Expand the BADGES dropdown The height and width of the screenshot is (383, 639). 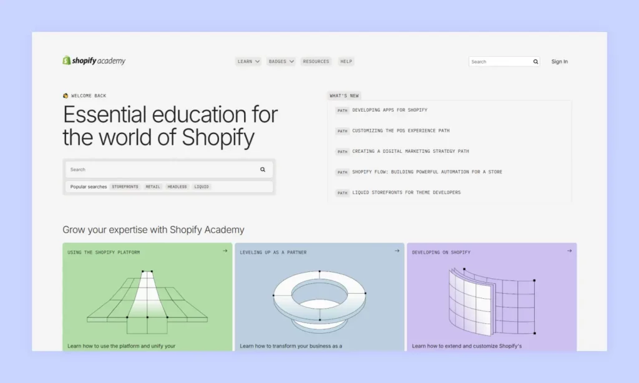click(281, 61)
